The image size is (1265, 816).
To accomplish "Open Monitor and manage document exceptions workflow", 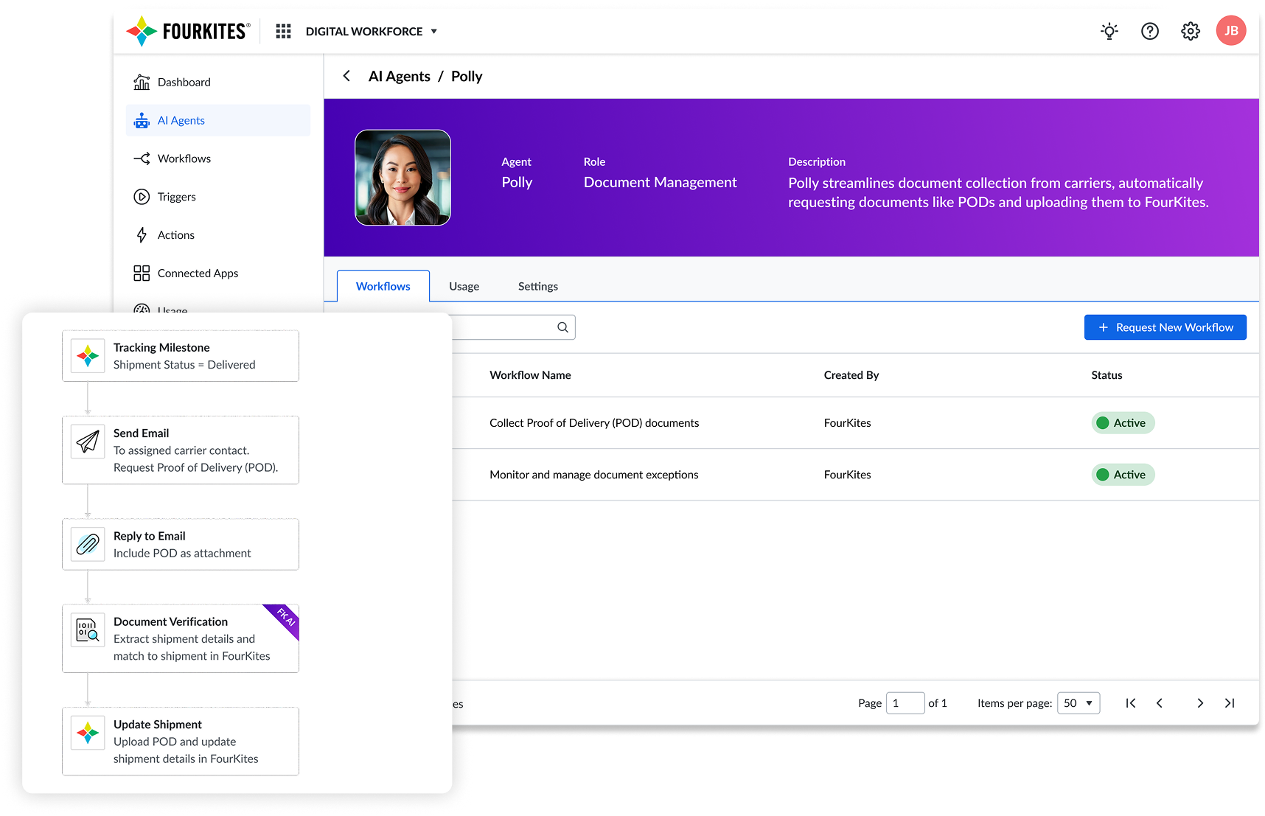I will tap(594, 475).
